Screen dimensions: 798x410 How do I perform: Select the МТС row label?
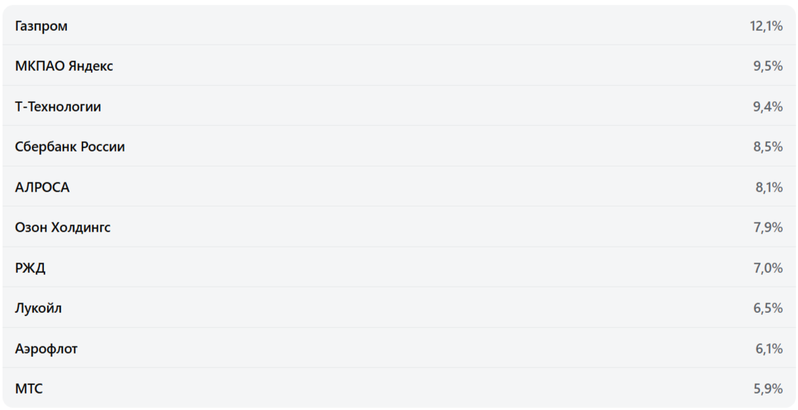[x=29, y=389]
